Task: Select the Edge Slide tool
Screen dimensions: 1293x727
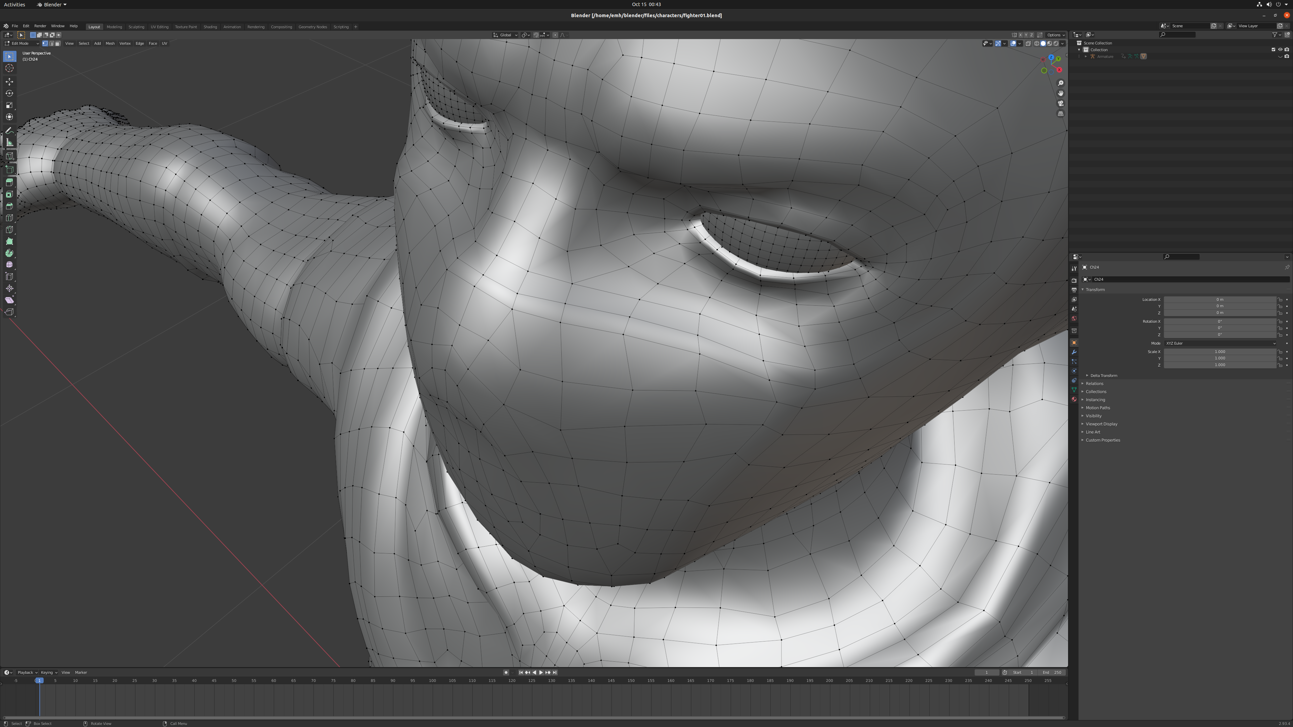Action: (9, 276)
